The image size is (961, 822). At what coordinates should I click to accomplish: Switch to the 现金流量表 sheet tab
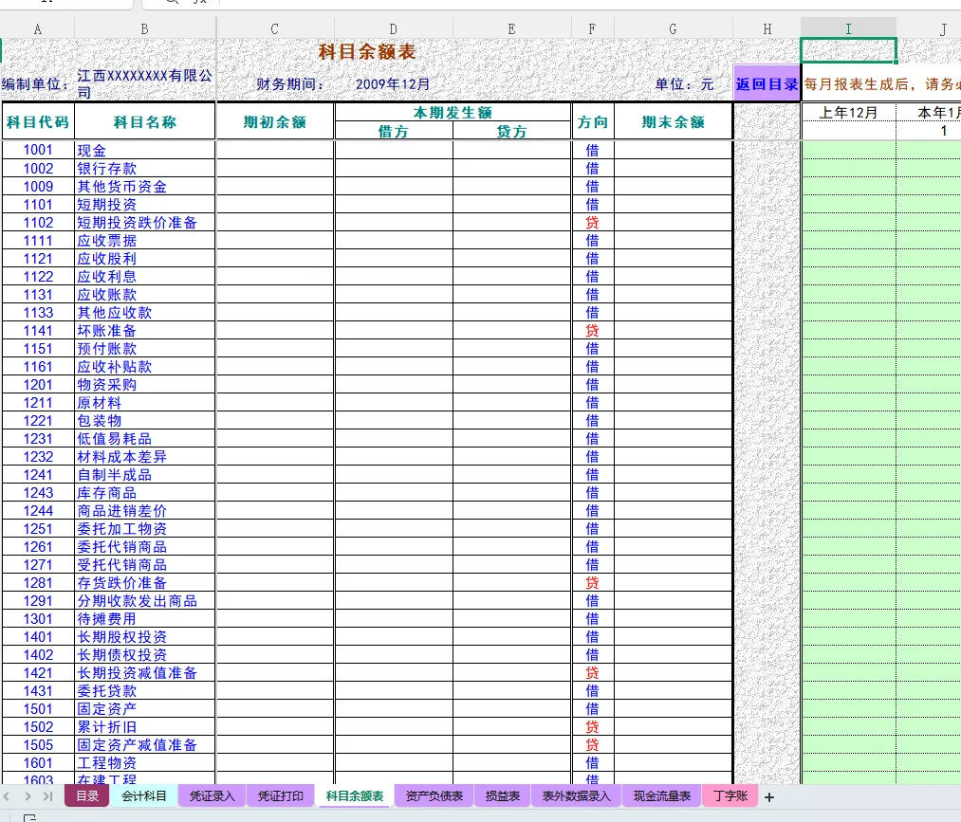point(662,795)
